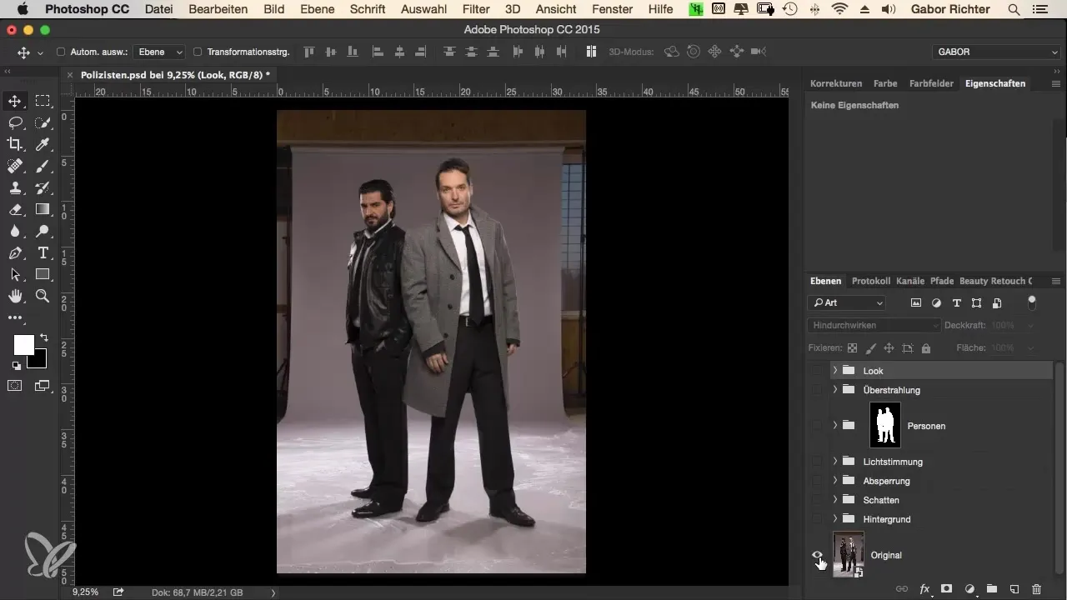Toggle the layer filter switch
Viewport: 1067px width, 600px height.
(x=1032, y=301)
